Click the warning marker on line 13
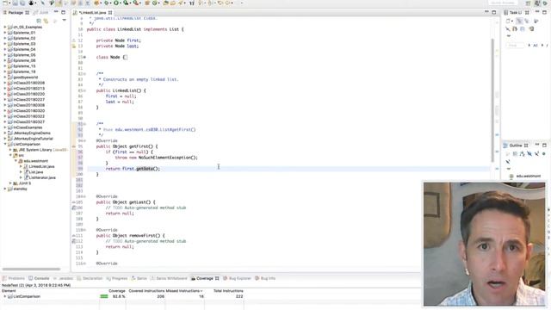The image size is (551, 310). [x=74, y=46]
